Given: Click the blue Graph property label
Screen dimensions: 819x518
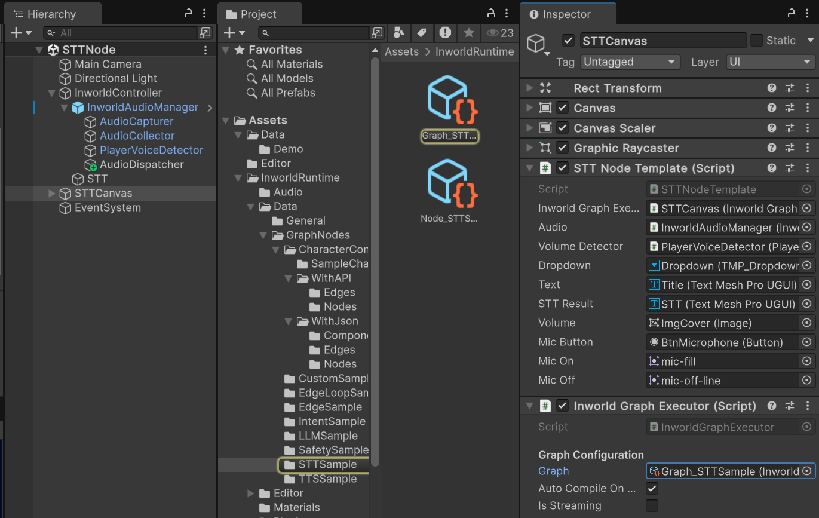Looking at the screenshot, I should [x=553, y=471].
